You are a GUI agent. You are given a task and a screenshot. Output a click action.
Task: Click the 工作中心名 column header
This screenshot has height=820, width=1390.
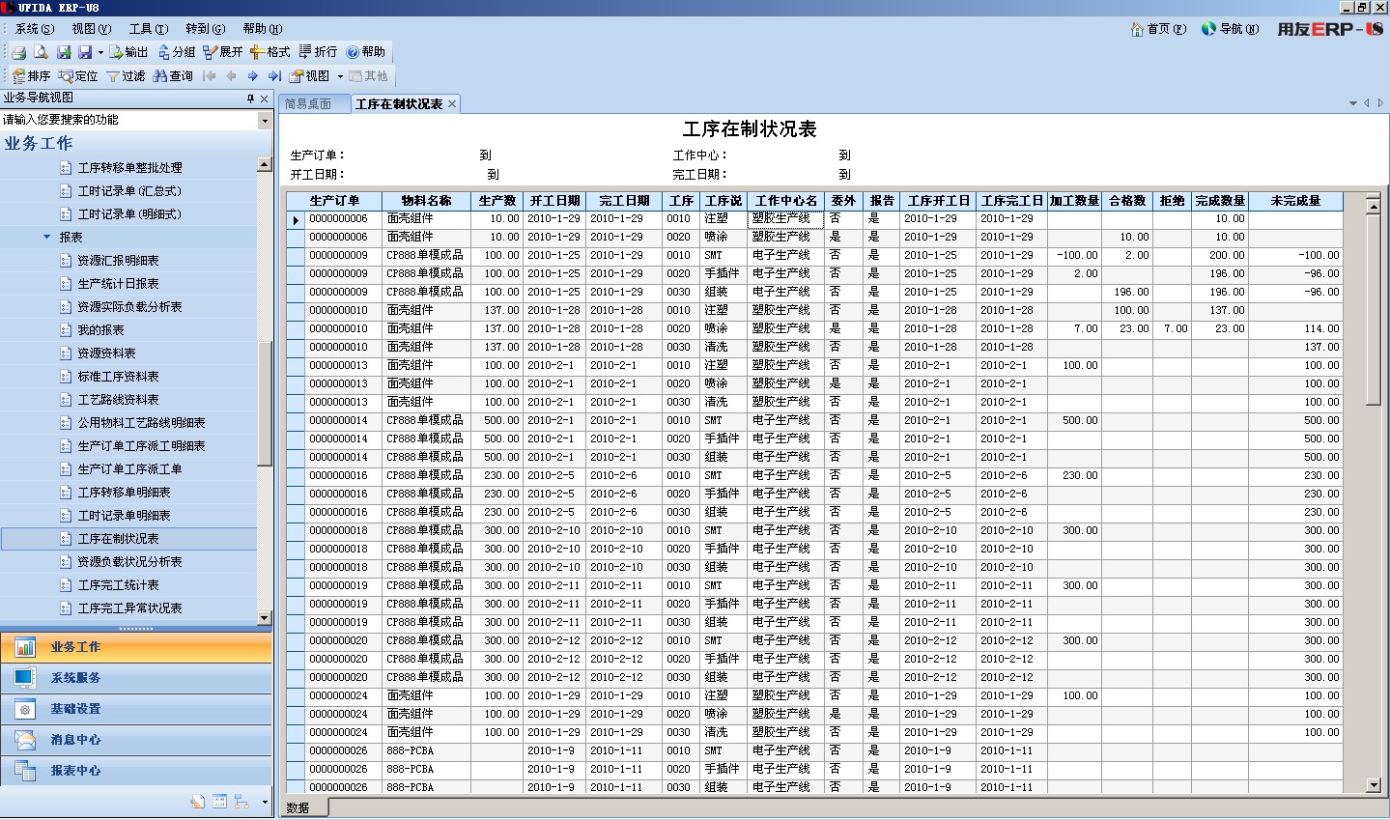[785, 201]
